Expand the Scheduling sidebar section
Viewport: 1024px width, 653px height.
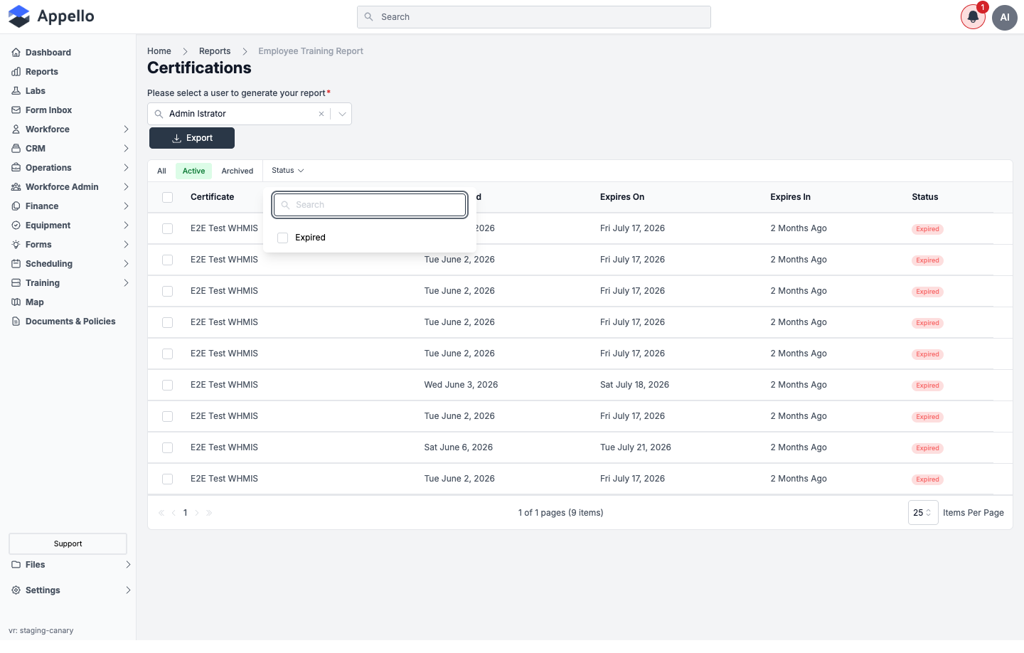[x=126, y=264]
